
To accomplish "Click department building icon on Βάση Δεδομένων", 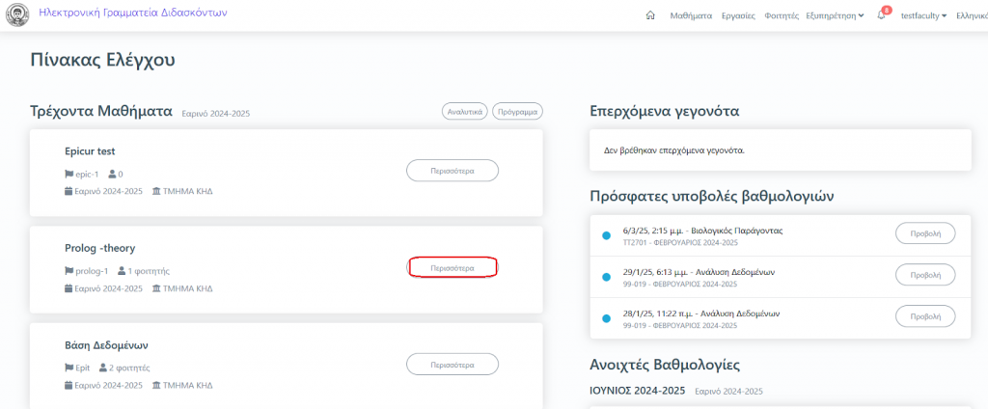I will 156,385.
